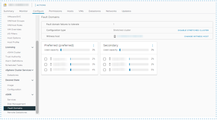Open the Secondary fault domain three-dot menu
218x120 pixels.
(153, 46)
